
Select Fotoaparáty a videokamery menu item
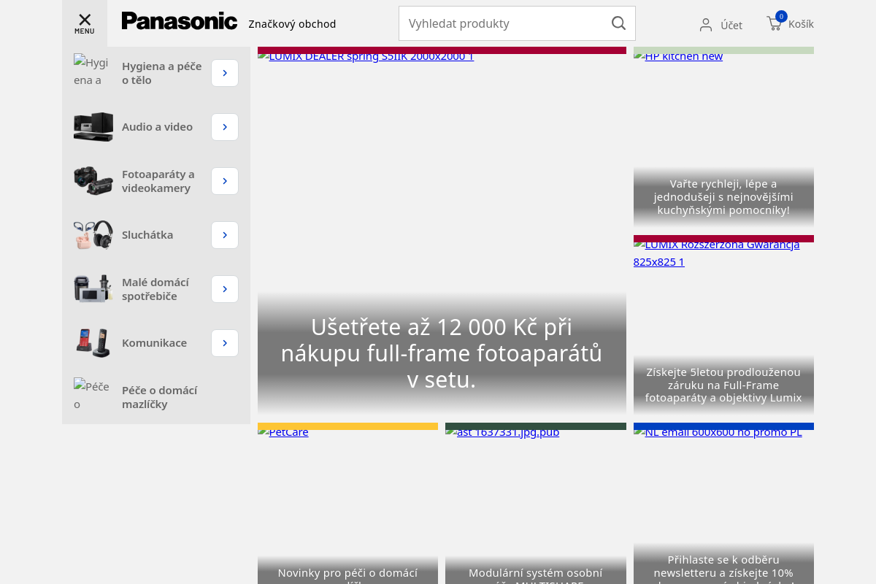tap(158, 181)
